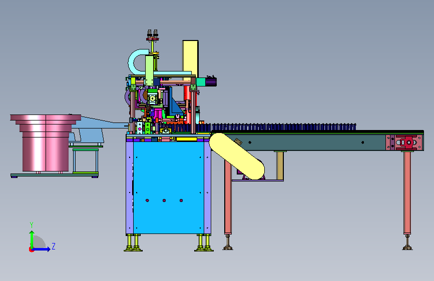The image size is (434, 281).
Task: Select the green-framed feeder support stand
Action: click(x=86, y=161)
